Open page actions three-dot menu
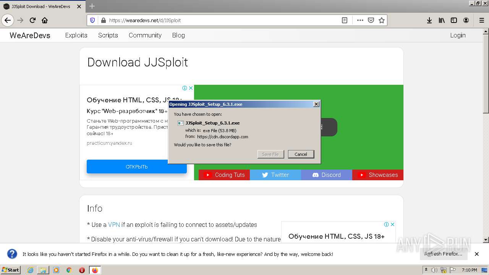Screen dimensions: 489x275 (360, 20)
